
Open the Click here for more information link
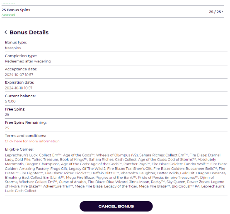(32, 141)
